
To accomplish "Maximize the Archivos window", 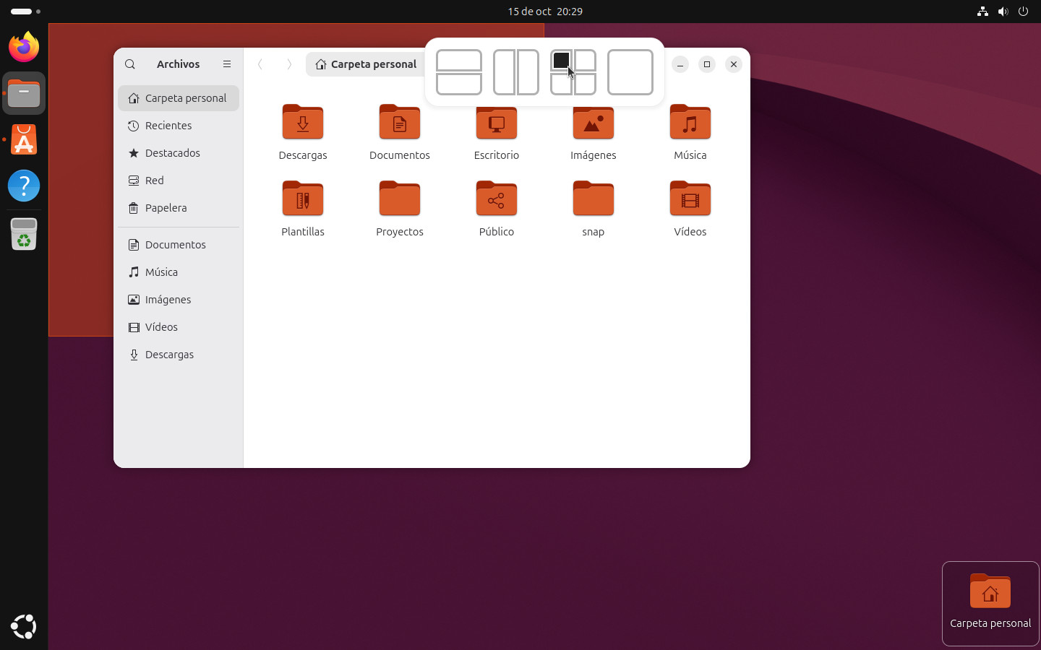I will tap(707, 64).
